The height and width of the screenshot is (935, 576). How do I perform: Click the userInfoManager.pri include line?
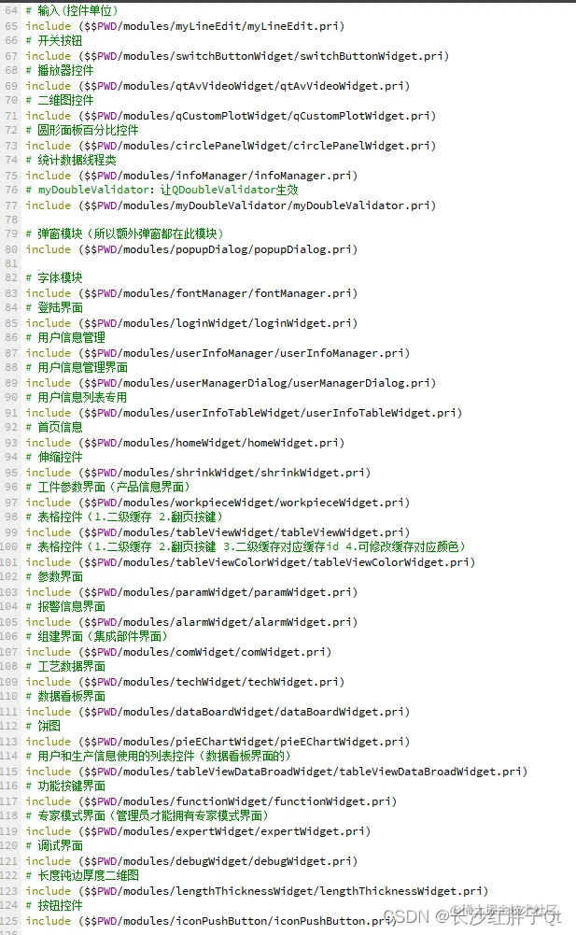(218, 353)
